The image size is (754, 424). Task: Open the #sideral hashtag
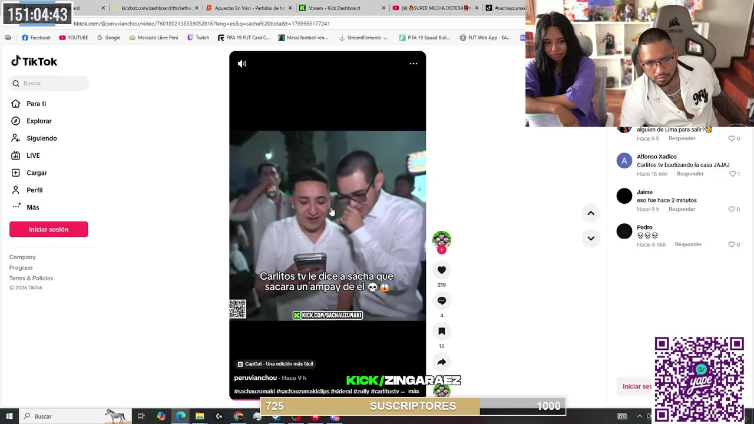(x=341, y=392)
